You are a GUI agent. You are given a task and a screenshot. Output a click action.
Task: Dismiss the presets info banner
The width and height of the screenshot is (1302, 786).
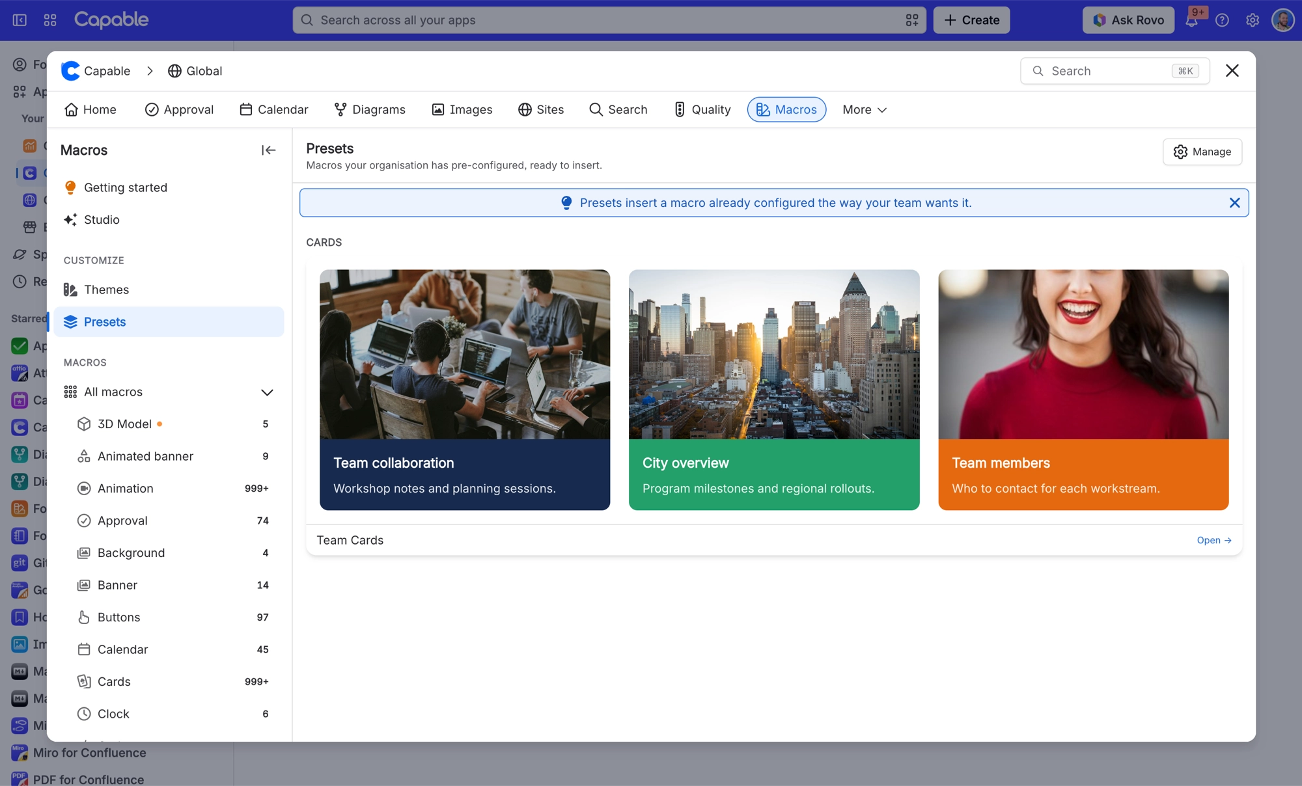tap(1234, 203)
